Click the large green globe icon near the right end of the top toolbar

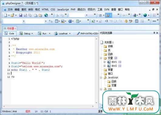145,15
